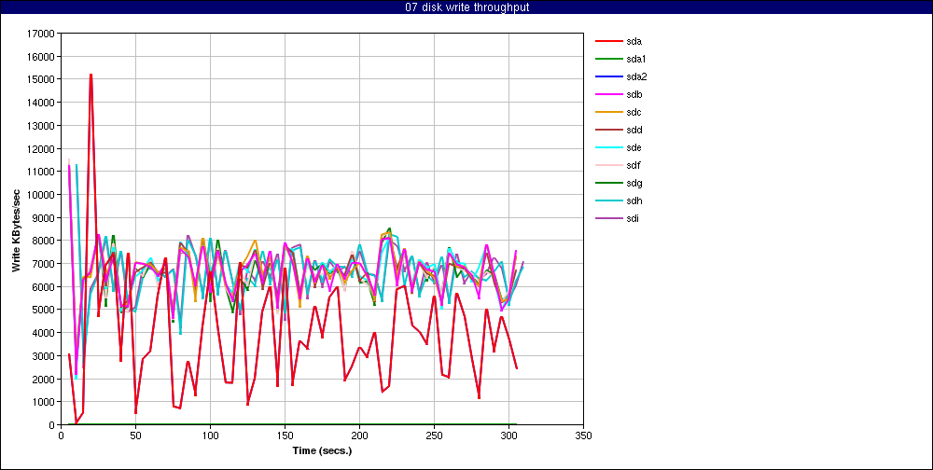The image size is (933, 470).
Task: Select the sdc legend label
Action: click(634, 113)
